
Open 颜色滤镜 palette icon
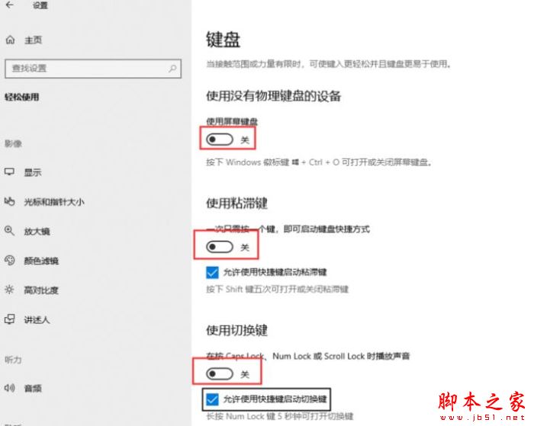click(9, 261)
